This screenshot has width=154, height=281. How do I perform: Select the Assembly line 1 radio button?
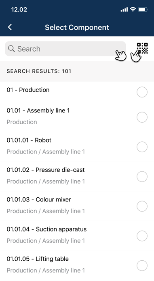pyautogui.click(x=142, y=117)
